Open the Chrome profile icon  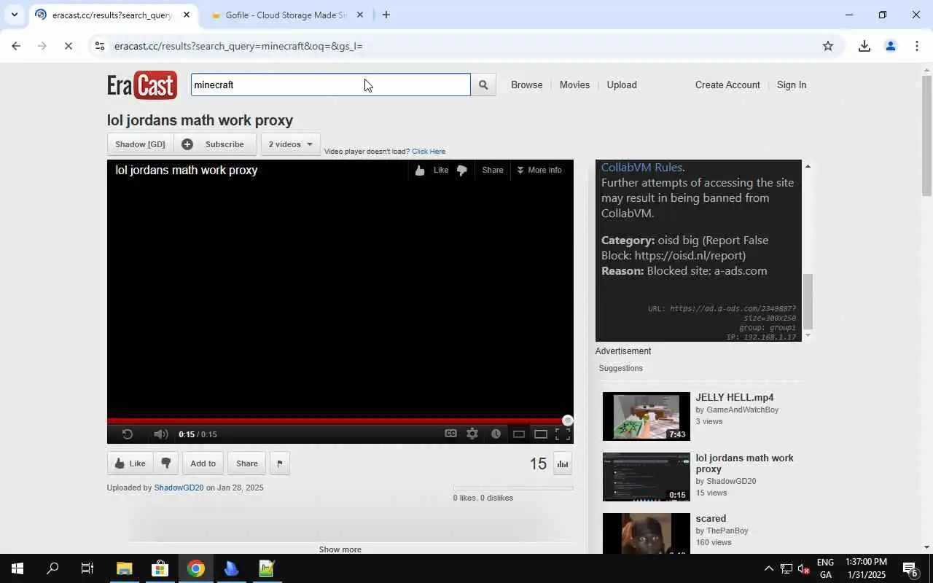[890, 46]
